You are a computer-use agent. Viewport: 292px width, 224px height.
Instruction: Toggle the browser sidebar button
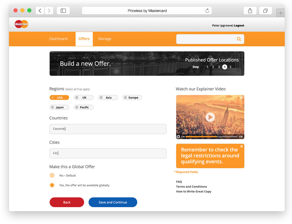click(63, 11)
